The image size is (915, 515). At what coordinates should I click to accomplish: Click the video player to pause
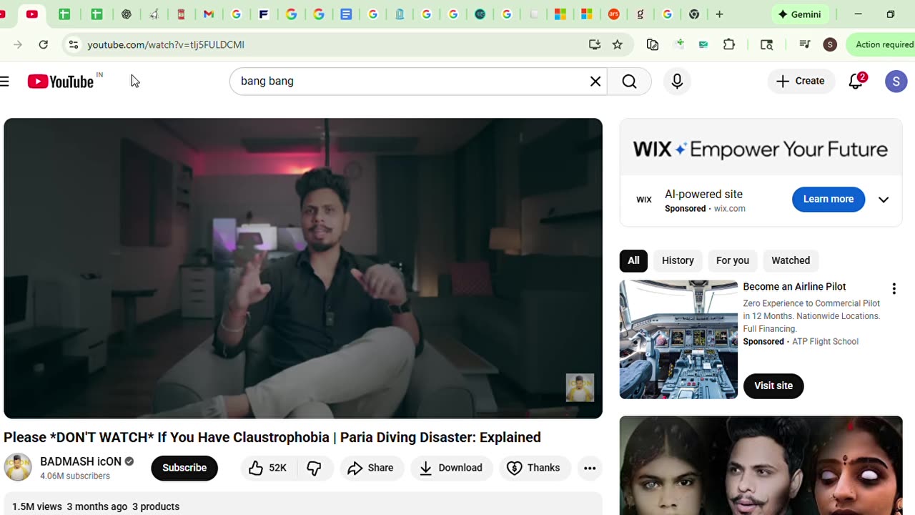pyautogui.click(x=303, y=268)
